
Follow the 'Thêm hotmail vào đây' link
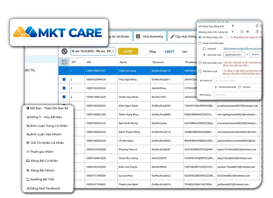pos(242,48)
